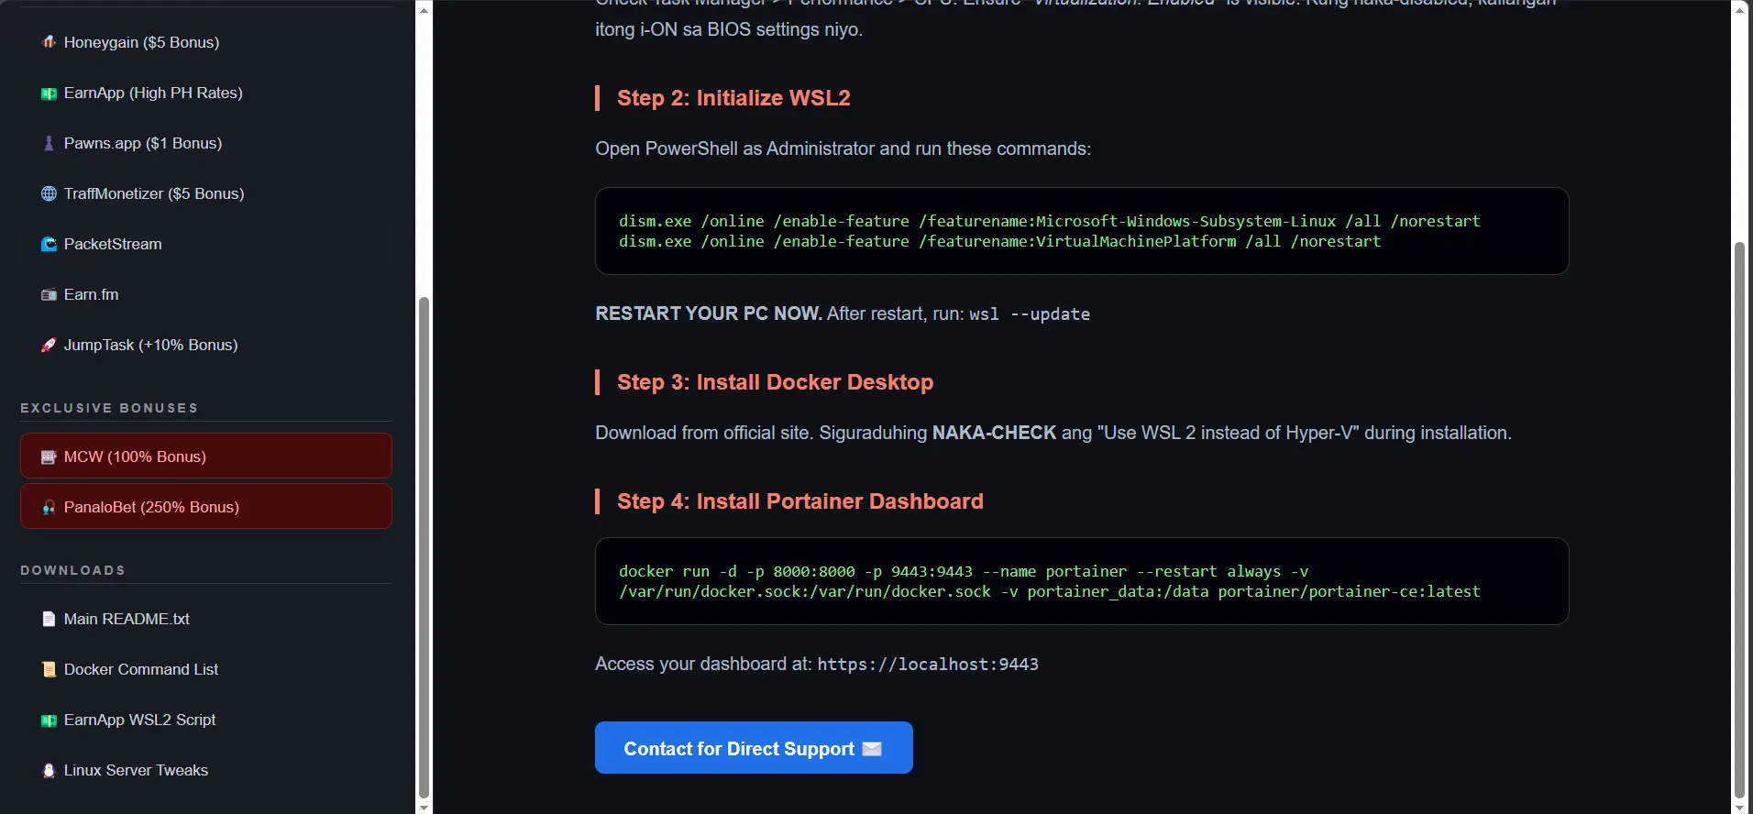Click the Step 2: Initialize WSL2 heading
1753x814 pixels.
point(733,98)
